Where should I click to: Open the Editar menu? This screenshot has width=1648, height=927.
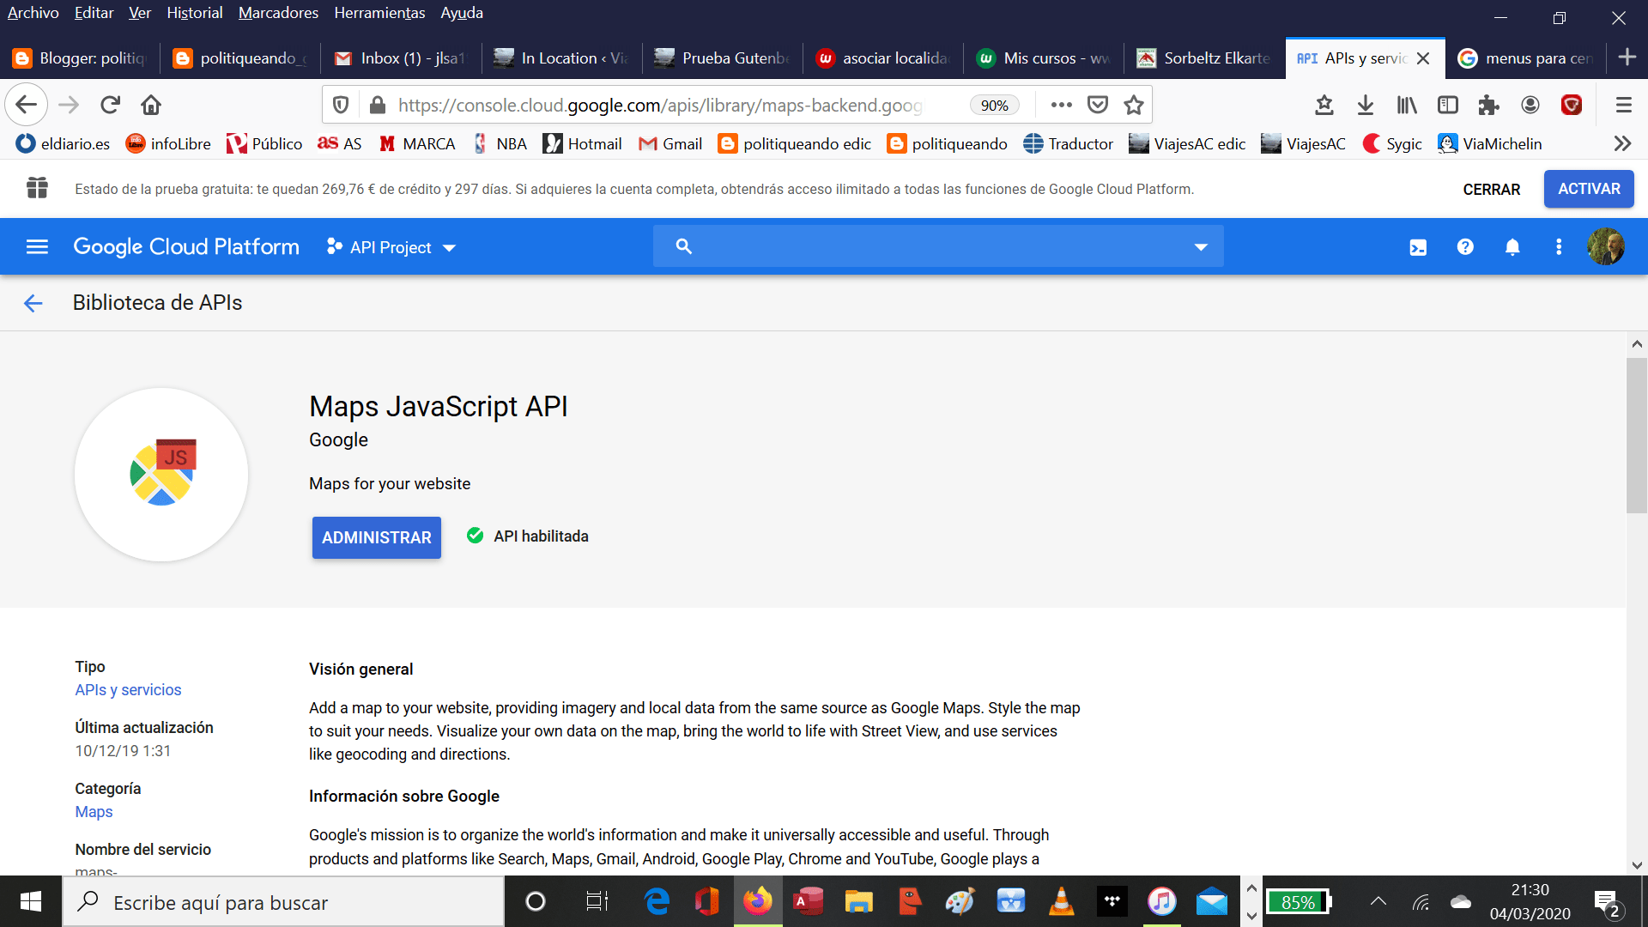coord(94,13)
